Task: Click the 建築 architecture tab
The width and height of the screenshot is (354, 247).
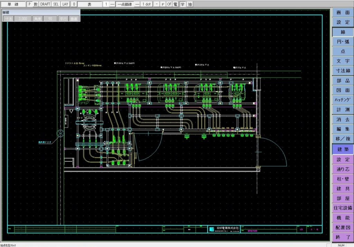Action: point(343,149)
